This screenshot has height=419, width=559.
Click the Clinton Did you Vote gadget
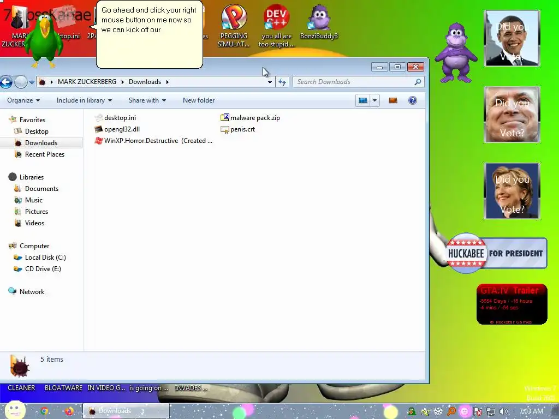point(512,191)
